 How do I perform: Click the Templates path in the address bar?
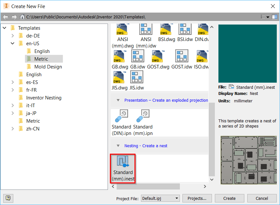coord(86,17)
